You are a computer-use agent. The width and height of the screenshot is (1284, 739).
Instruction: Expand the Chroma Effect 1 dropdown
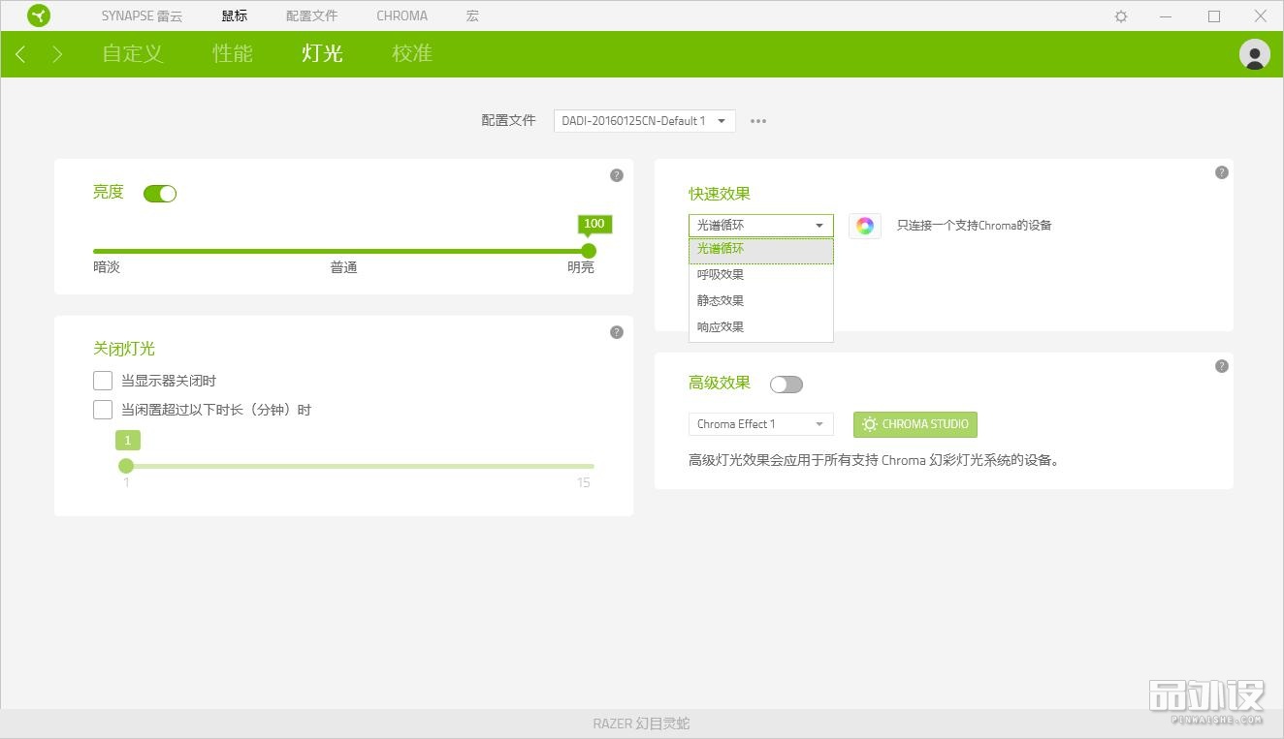[x=760, y=424]
